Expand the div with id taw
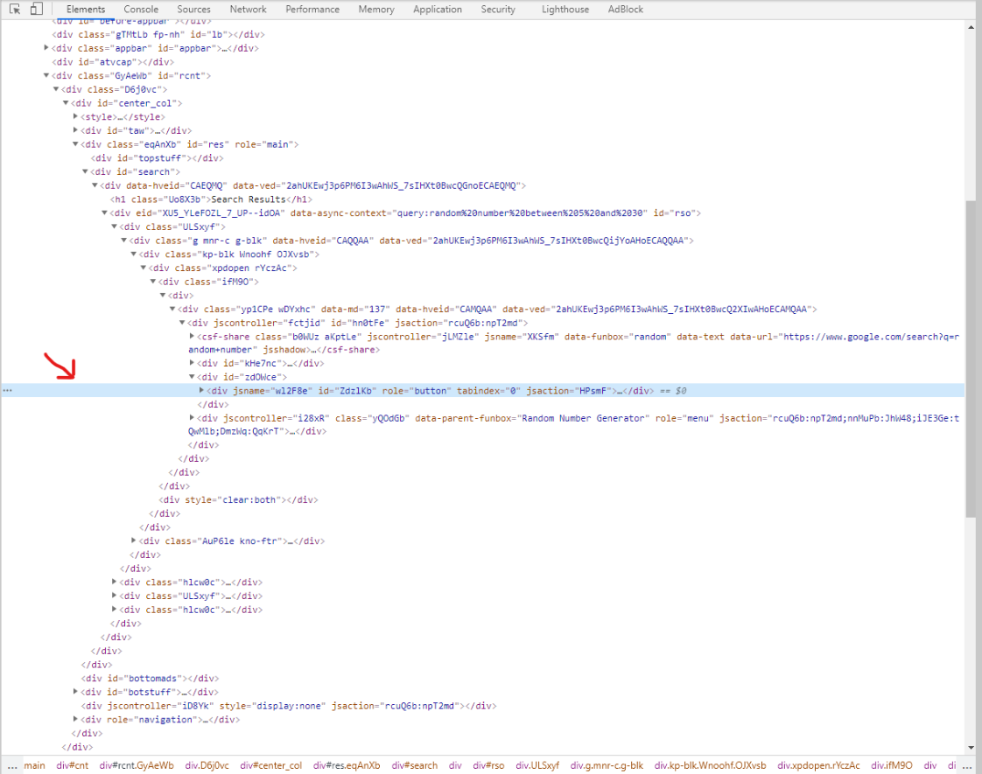This screenshot has height=774, width=982. point(75,130)
